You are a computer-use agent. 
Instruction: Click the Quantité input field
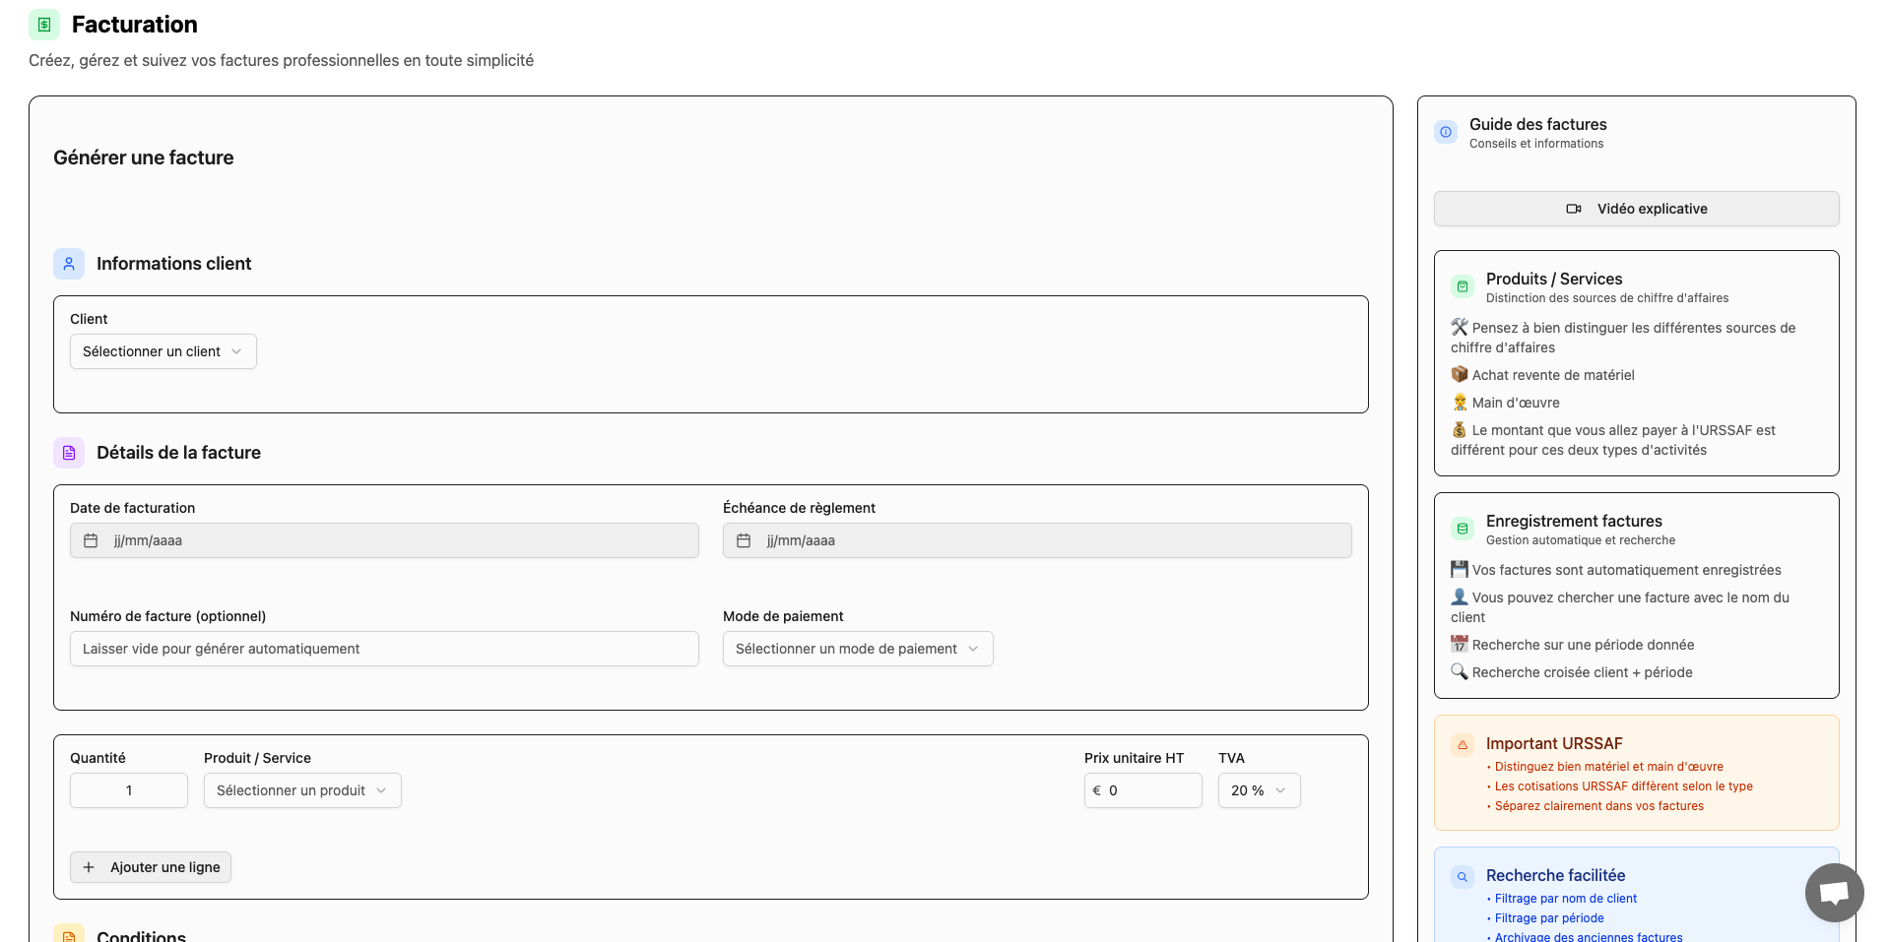pos(129,790)
